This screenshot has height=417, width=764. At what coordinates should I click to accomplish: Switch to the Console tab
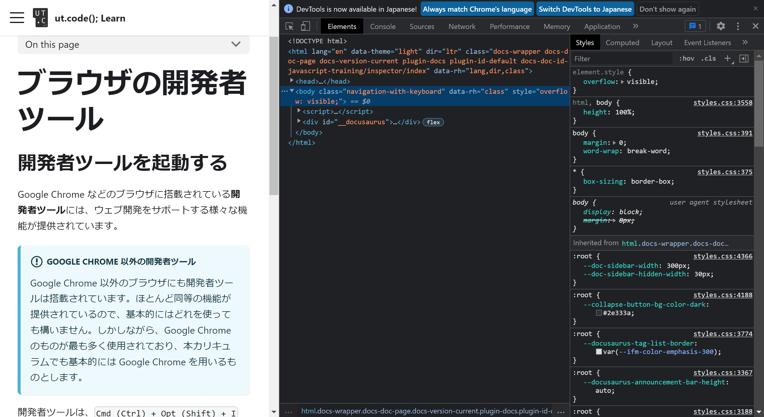pos(383,26)
